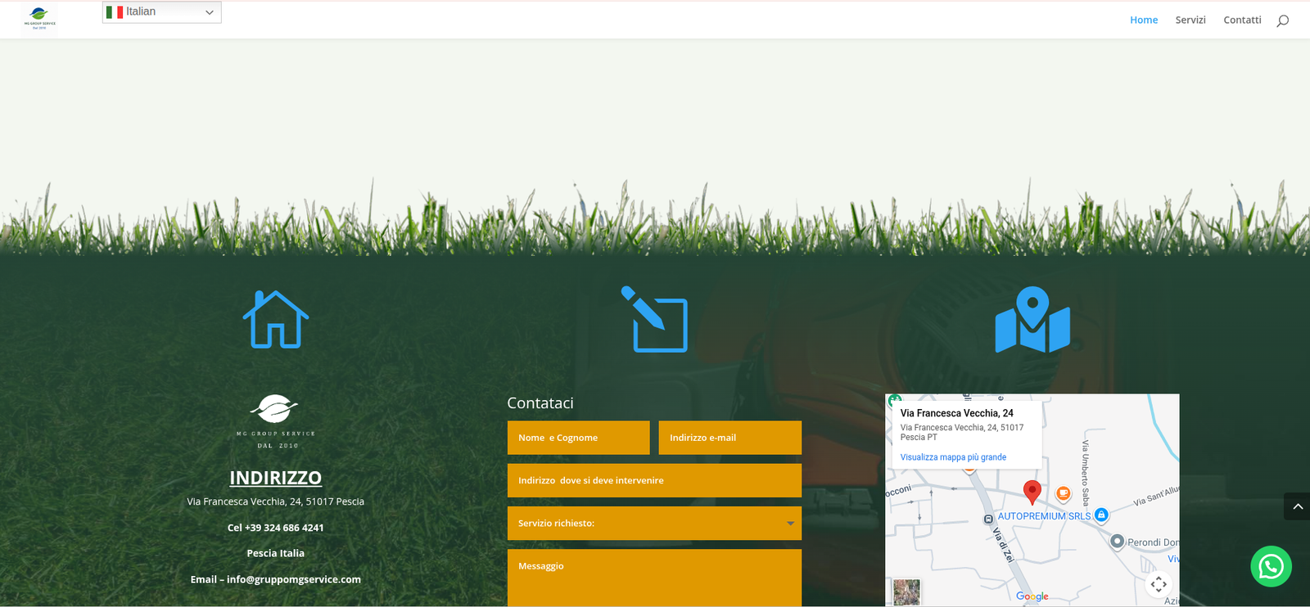Open the Contatti menu item
The width and height of the screenshot is (1310, 607).
coord(1241,20)
